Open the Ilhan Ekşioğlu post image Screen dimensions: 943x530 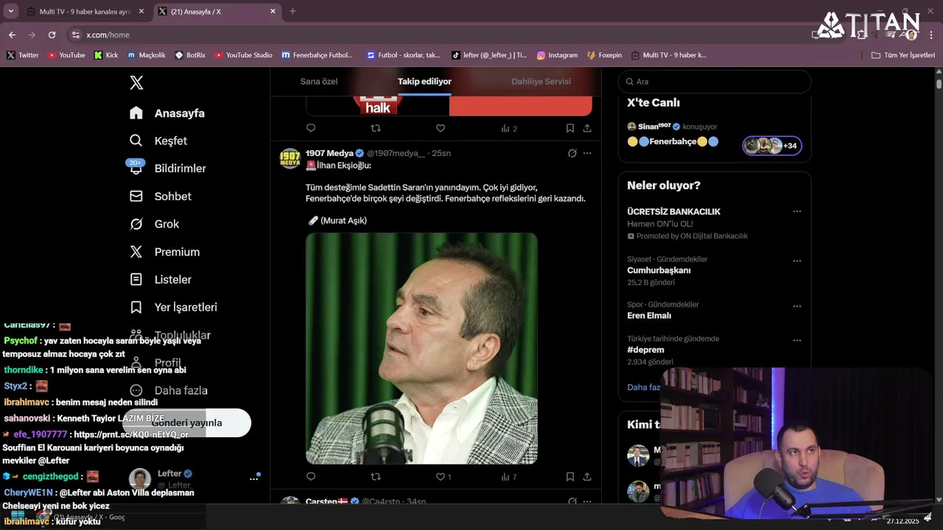(421, 348)
